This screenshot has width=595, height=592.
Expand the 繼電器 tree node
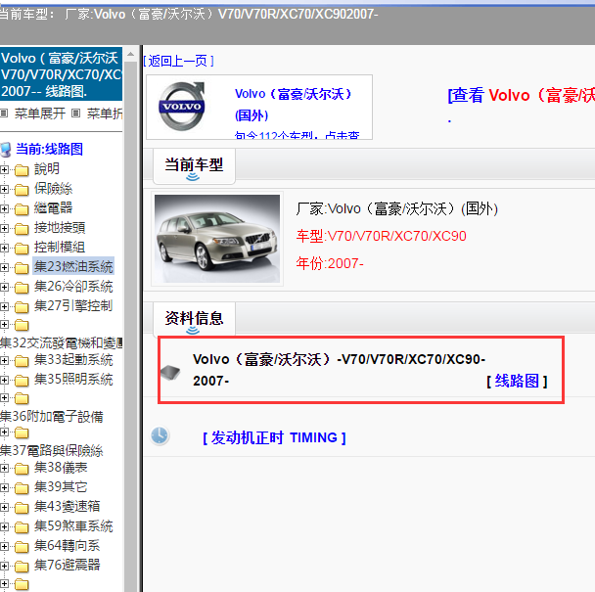4,208
